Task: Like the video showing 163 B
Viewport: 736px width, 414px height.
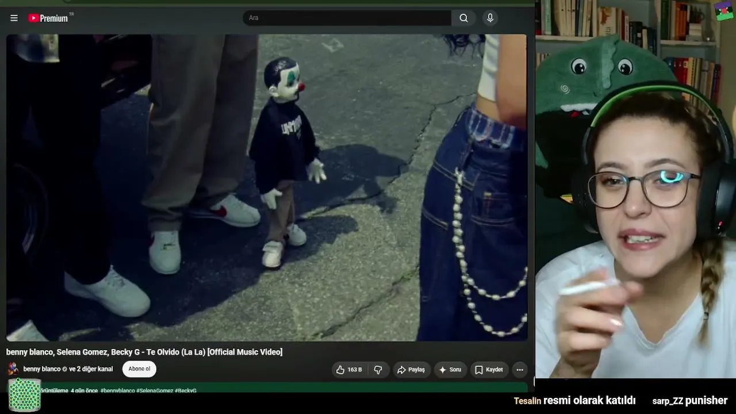Action: pyautogui.click(x=349, y=370)
